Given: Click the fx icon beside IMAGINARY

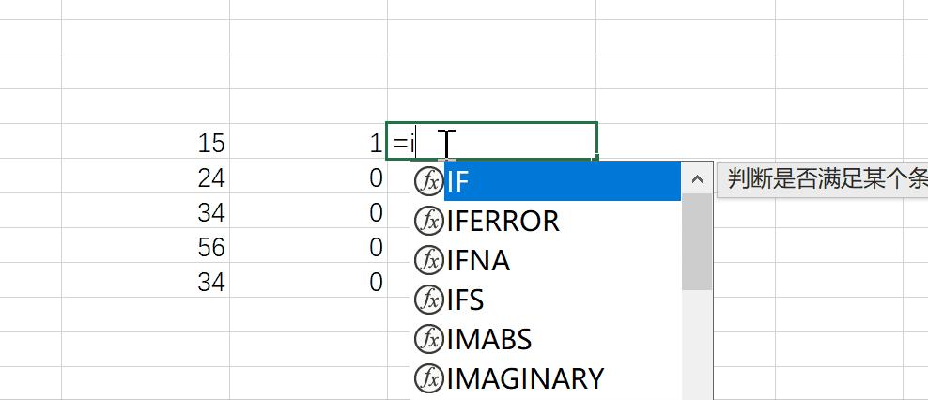Looking at the screenshot, I should coord(428,378).
